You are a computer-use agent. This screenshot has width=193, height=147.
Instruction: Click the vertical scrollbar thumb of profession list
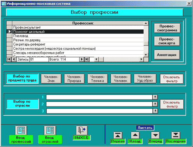[x=146, y=44]
